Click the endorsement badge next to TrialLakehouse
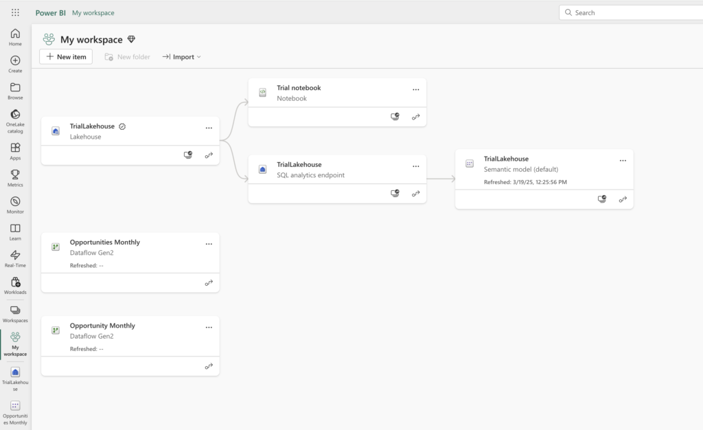Screen dimensions: 703x430 [x=122, y=126]
